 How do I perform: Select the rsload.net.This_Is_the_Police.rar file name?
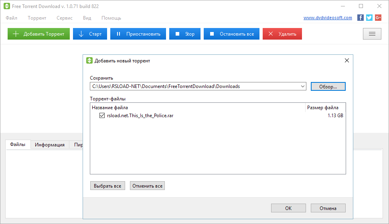pos(140,115)
